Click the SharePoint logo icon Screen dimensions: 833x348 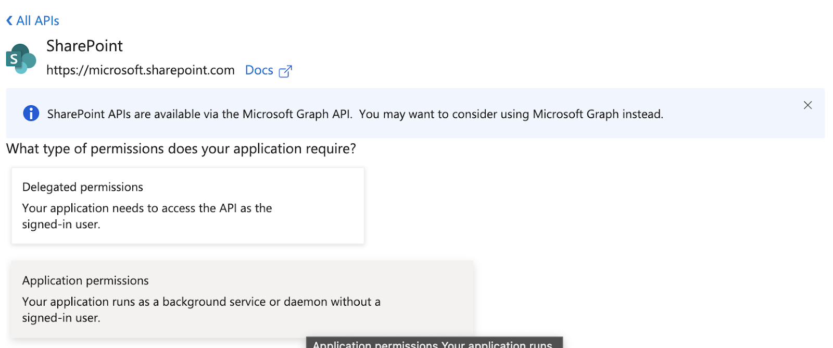21,59
